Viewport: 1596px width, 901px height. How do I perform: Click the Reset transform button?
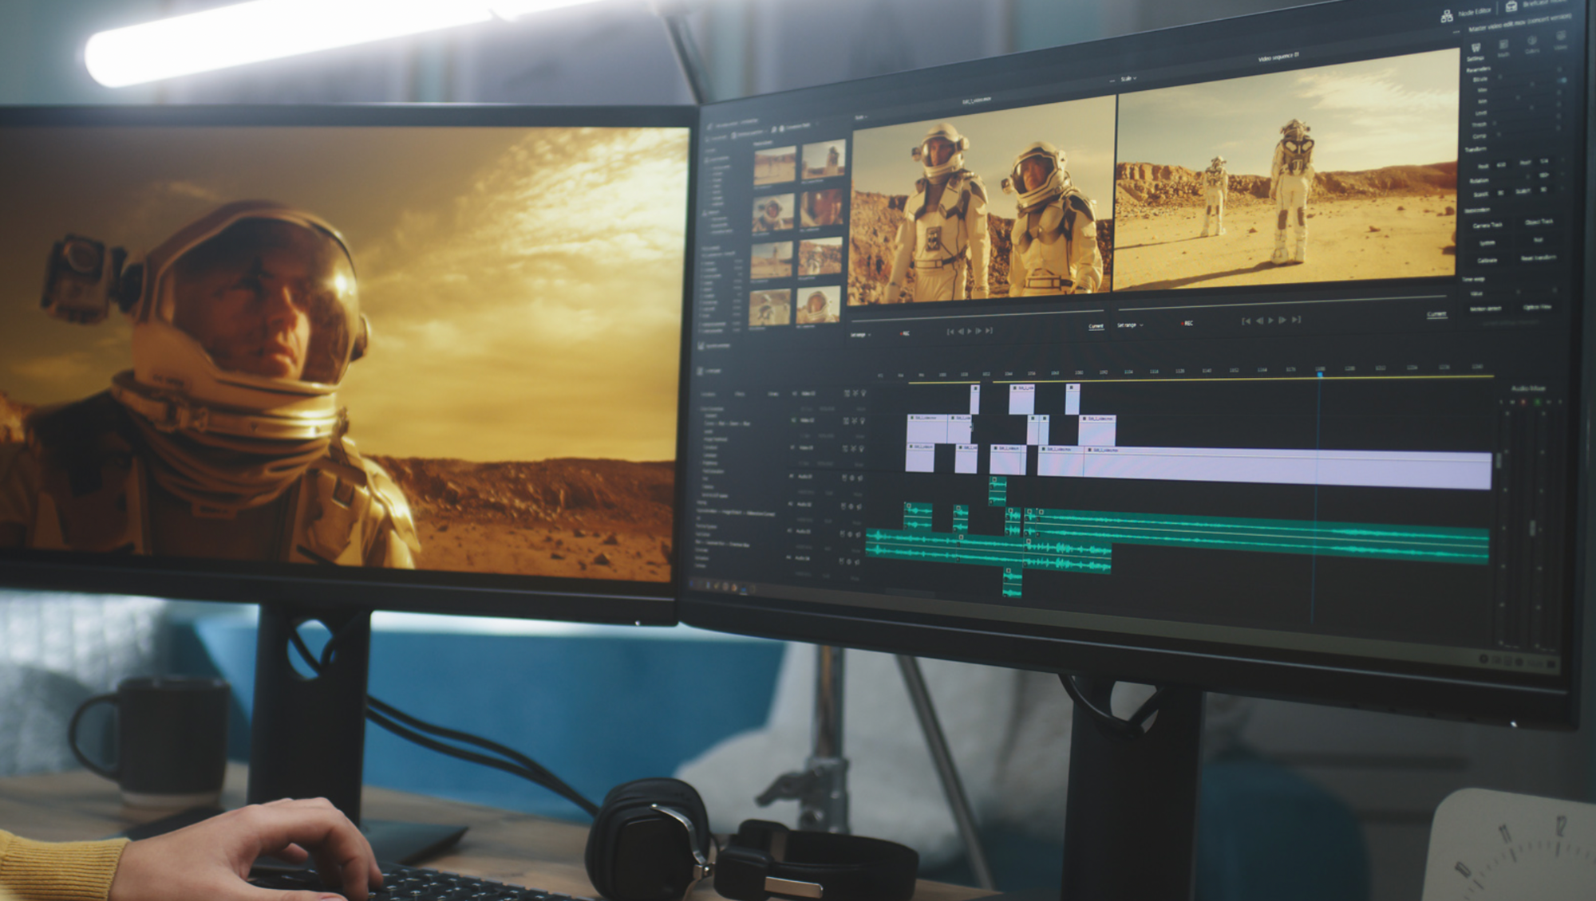point(1538,258)
